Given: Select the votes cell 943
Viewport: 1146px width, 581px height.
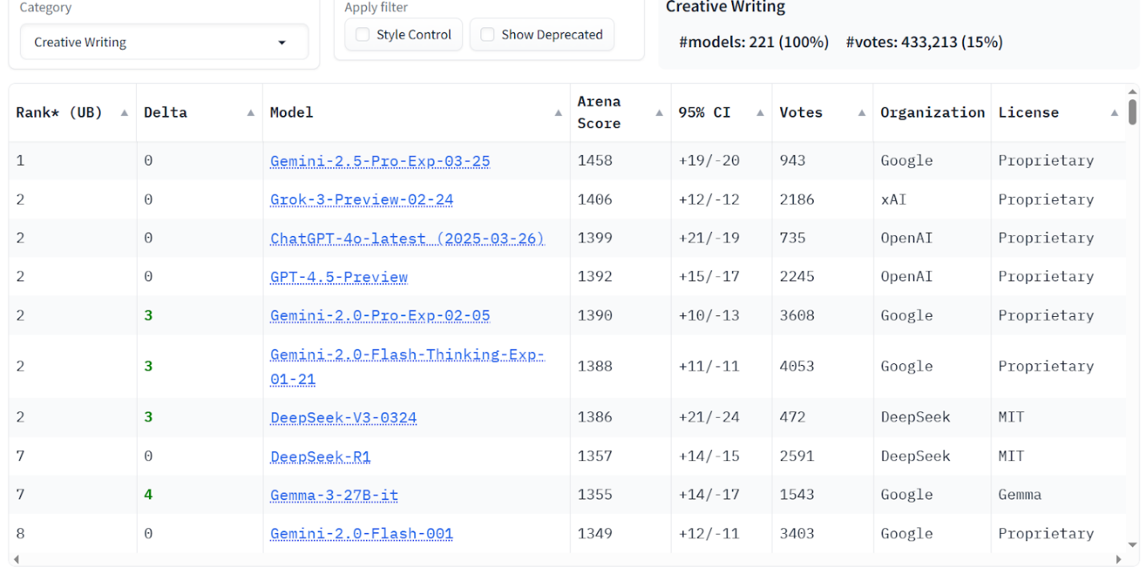Looking at the screenshot, I should pyautogui.click(x=793, y=161).
